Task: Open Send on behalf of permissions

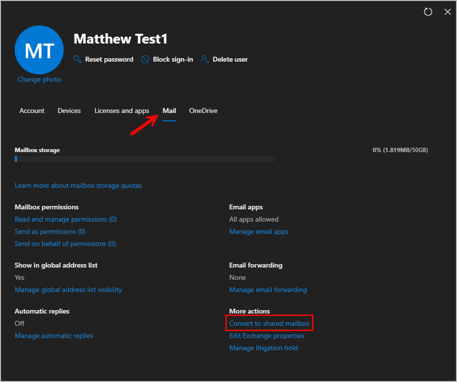Action: tap(65, 244)
